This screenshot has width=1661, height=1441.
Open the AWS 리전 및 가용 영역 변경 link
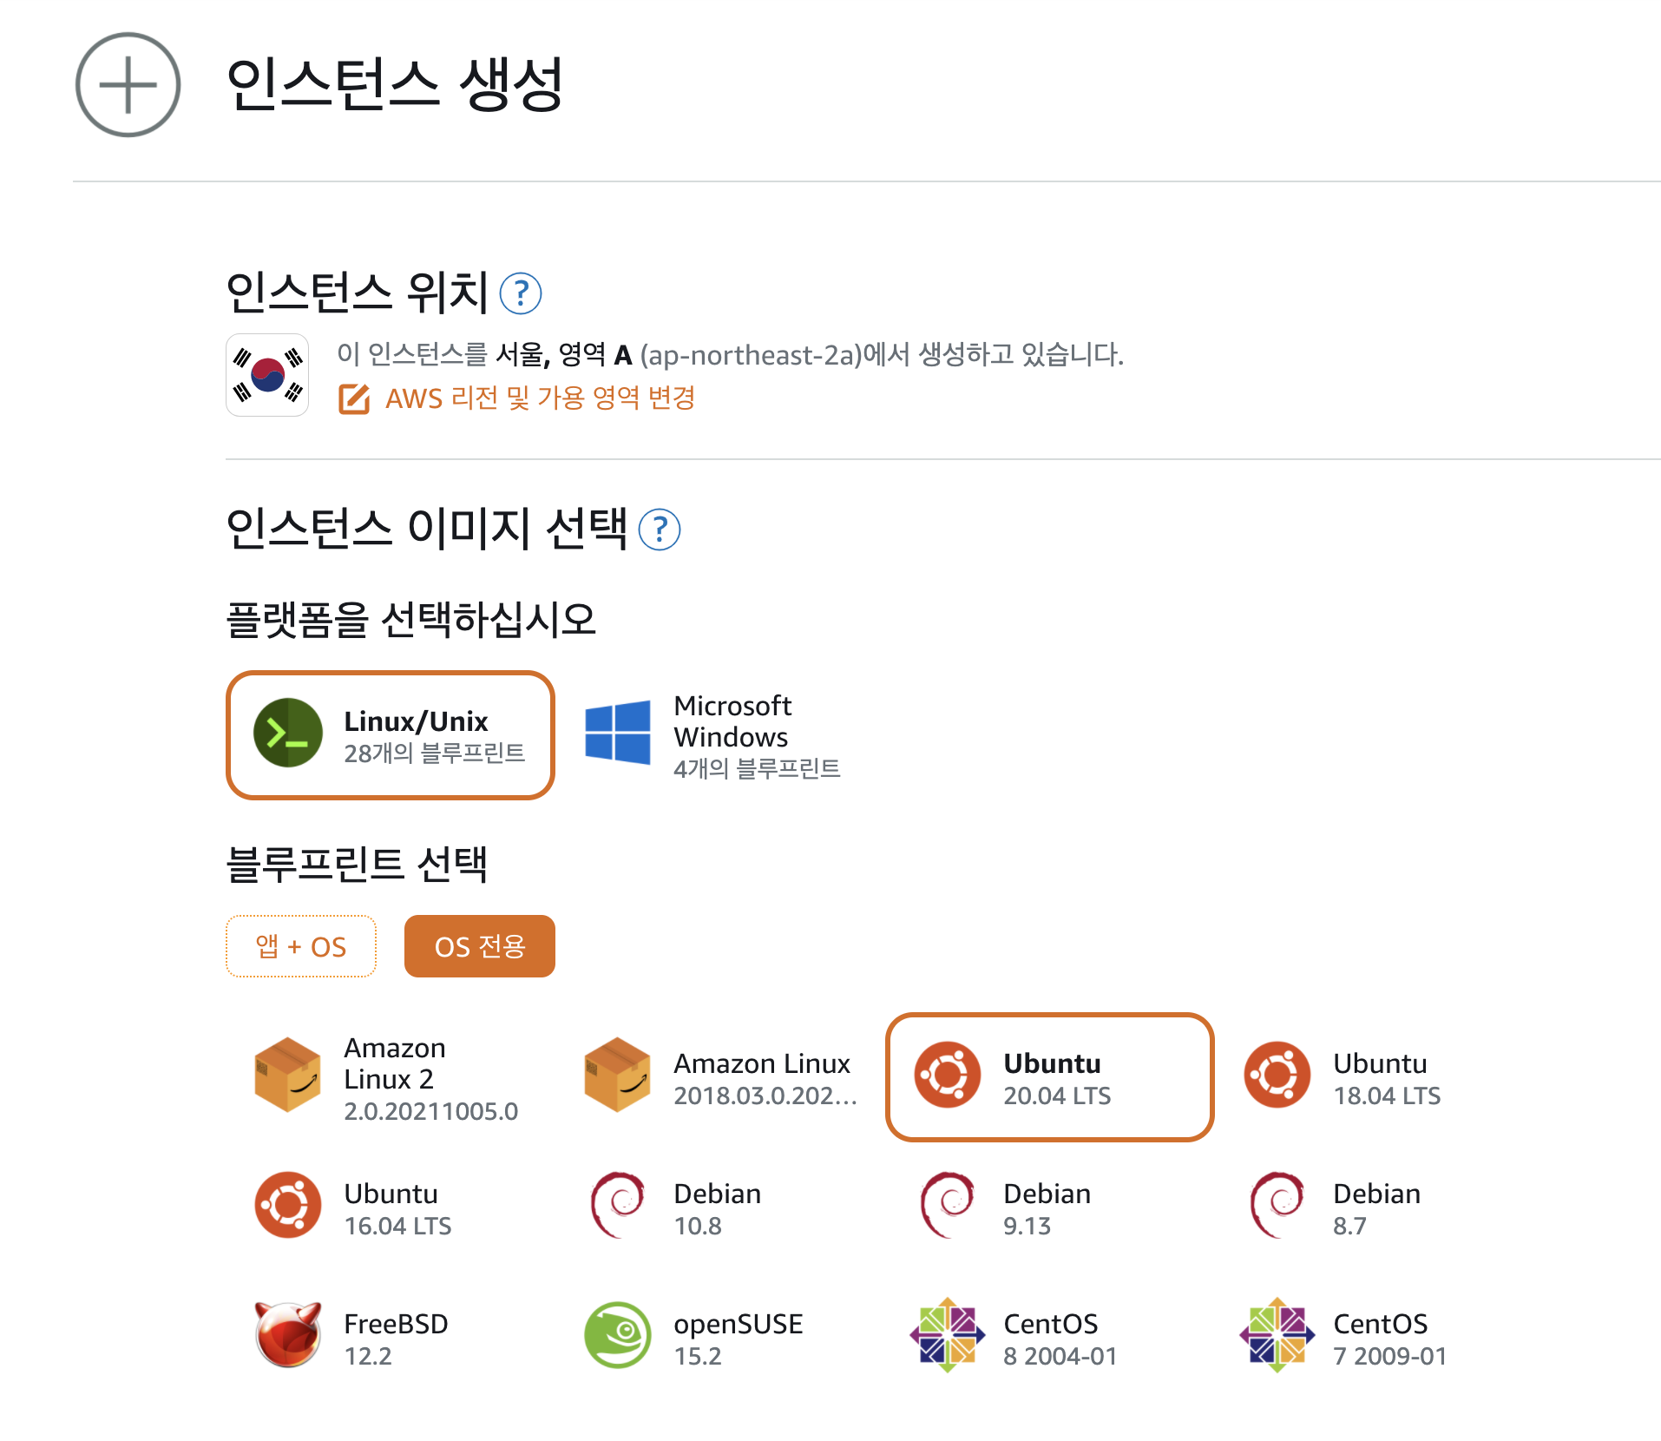coord(540,398)
